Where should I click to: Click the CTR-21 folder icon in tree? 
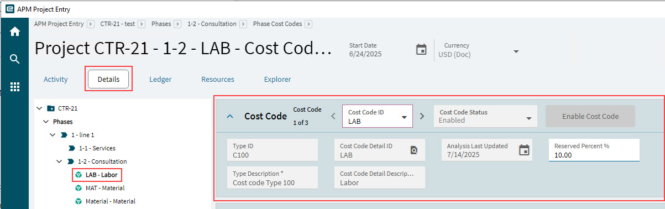pyautogui.click(x=51, y=108)
